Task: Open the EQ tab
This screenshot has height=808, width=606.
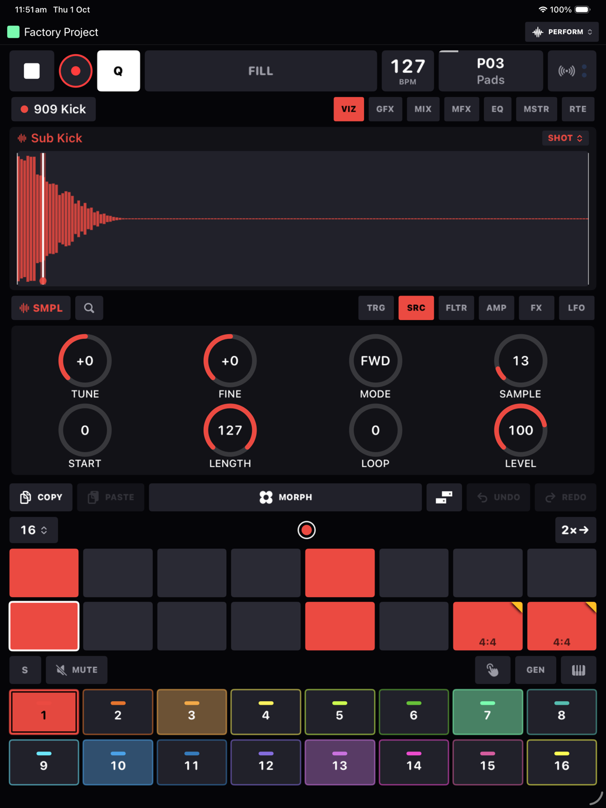Action: pyautogui.click(x=497, y=109)
